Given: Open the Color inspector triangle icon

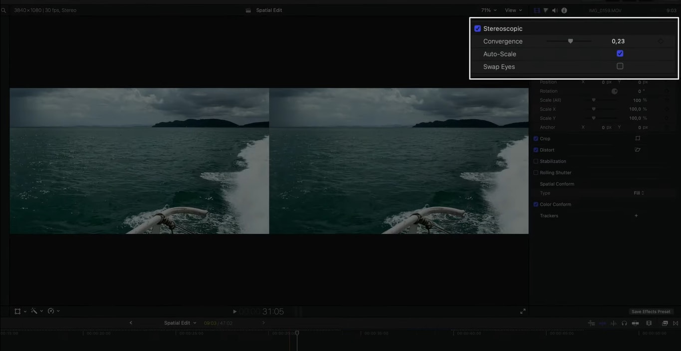Looking at the screenshot, I should [x=546, y=10].
